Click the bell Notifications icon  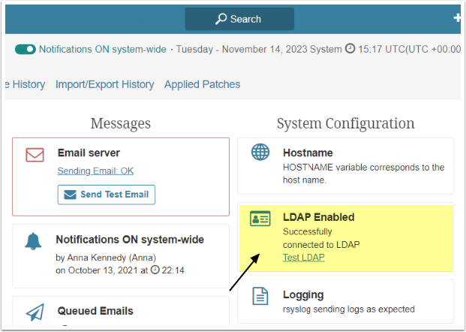tap(33, 241)
